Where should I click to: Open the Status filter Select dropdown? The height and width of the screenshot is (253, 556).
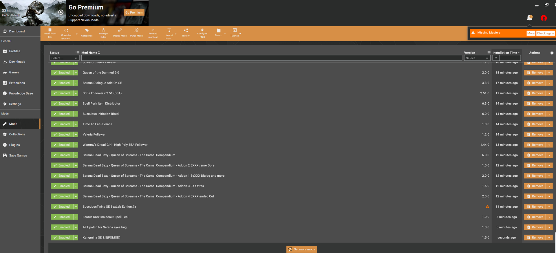pos(64,58)
